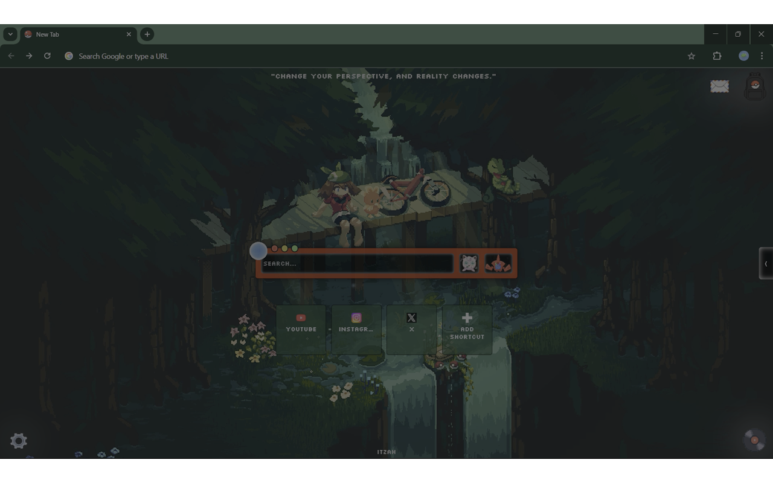The image size is (773, 483).
Task: Expand the collapsed panel on the right edge
Action: 765,264
